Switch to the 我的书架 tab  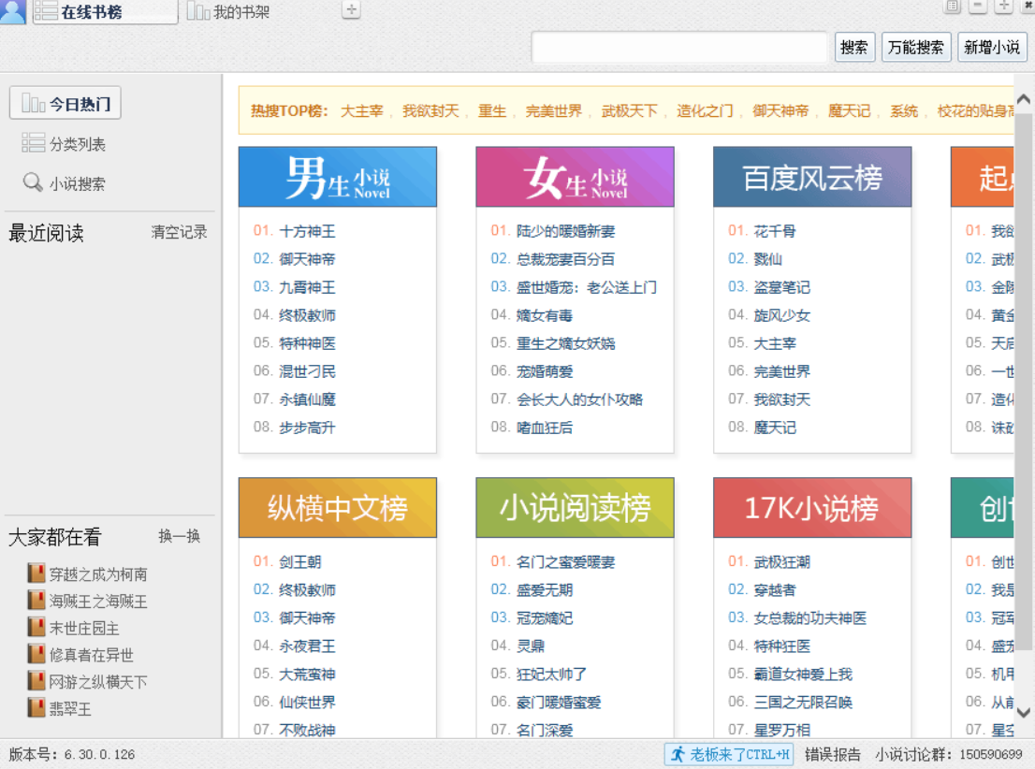click(x=230, y=12)
